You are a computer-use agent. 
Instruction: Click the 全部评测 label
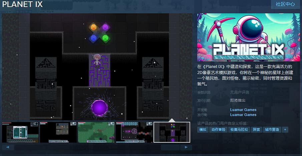coord(204,93)
